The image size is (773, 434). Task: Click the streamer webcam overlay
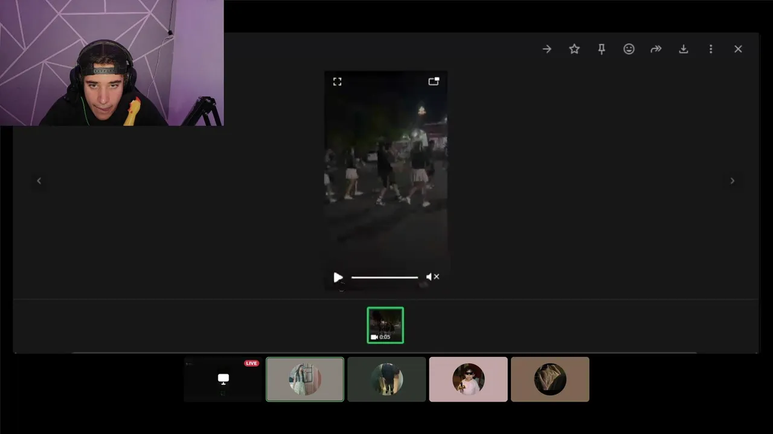pyautogui.click(x=112, y=63)
